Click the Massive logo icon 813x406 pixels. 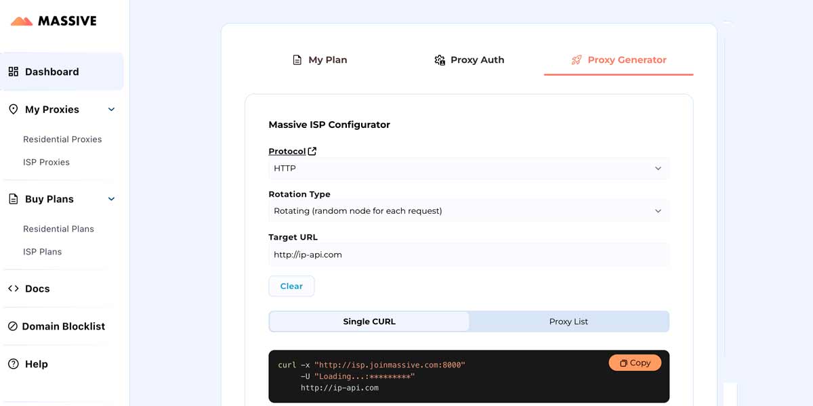click(22, 21)
